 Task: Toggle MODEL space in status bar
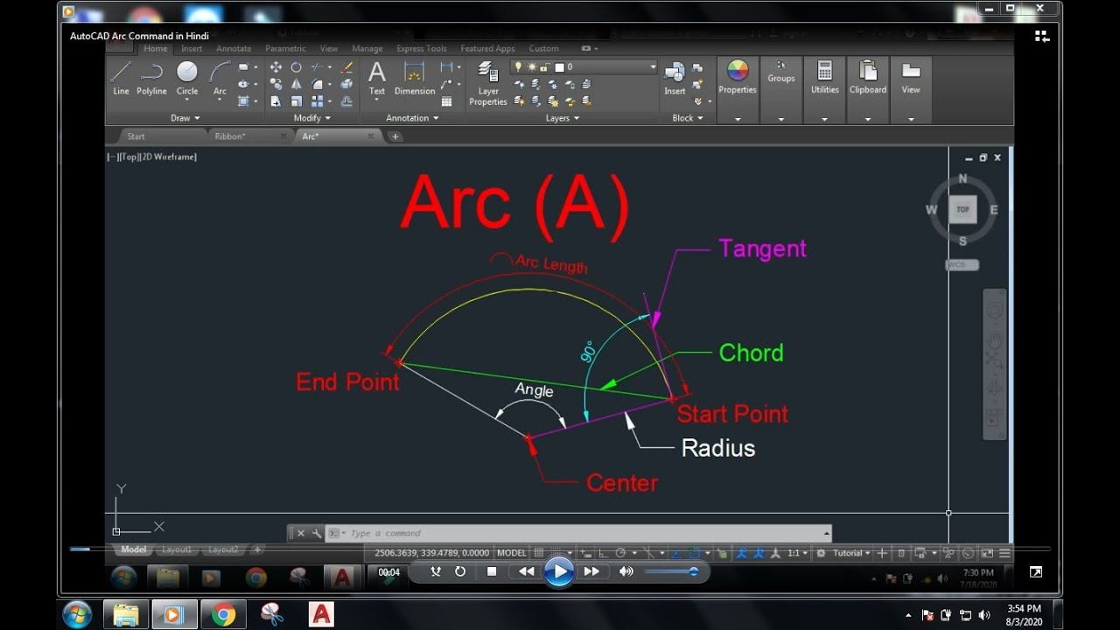tap(512, 553)
